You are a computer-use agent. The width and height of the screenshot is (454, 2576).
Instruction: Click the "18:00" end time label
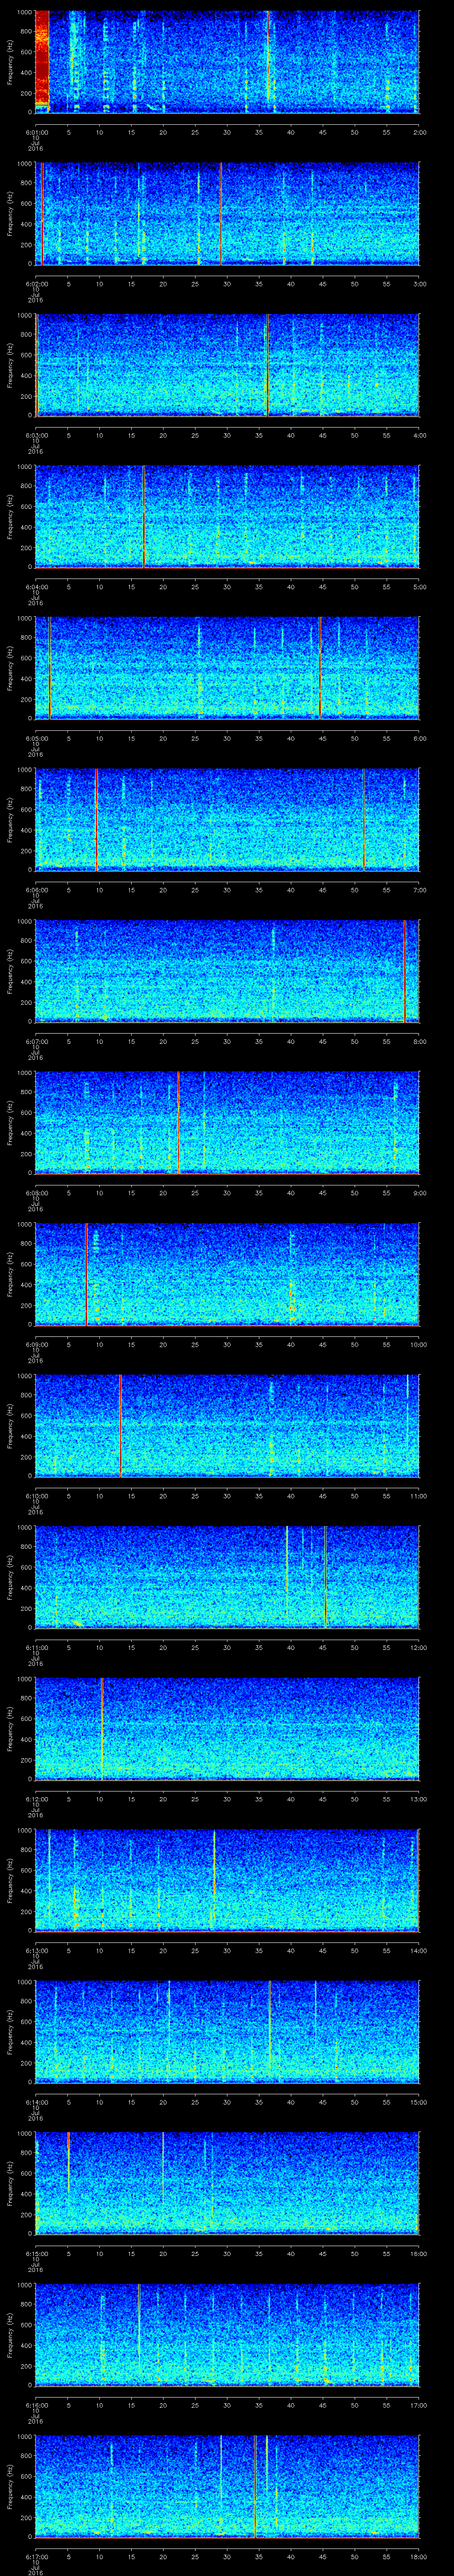click(418, 2557)
